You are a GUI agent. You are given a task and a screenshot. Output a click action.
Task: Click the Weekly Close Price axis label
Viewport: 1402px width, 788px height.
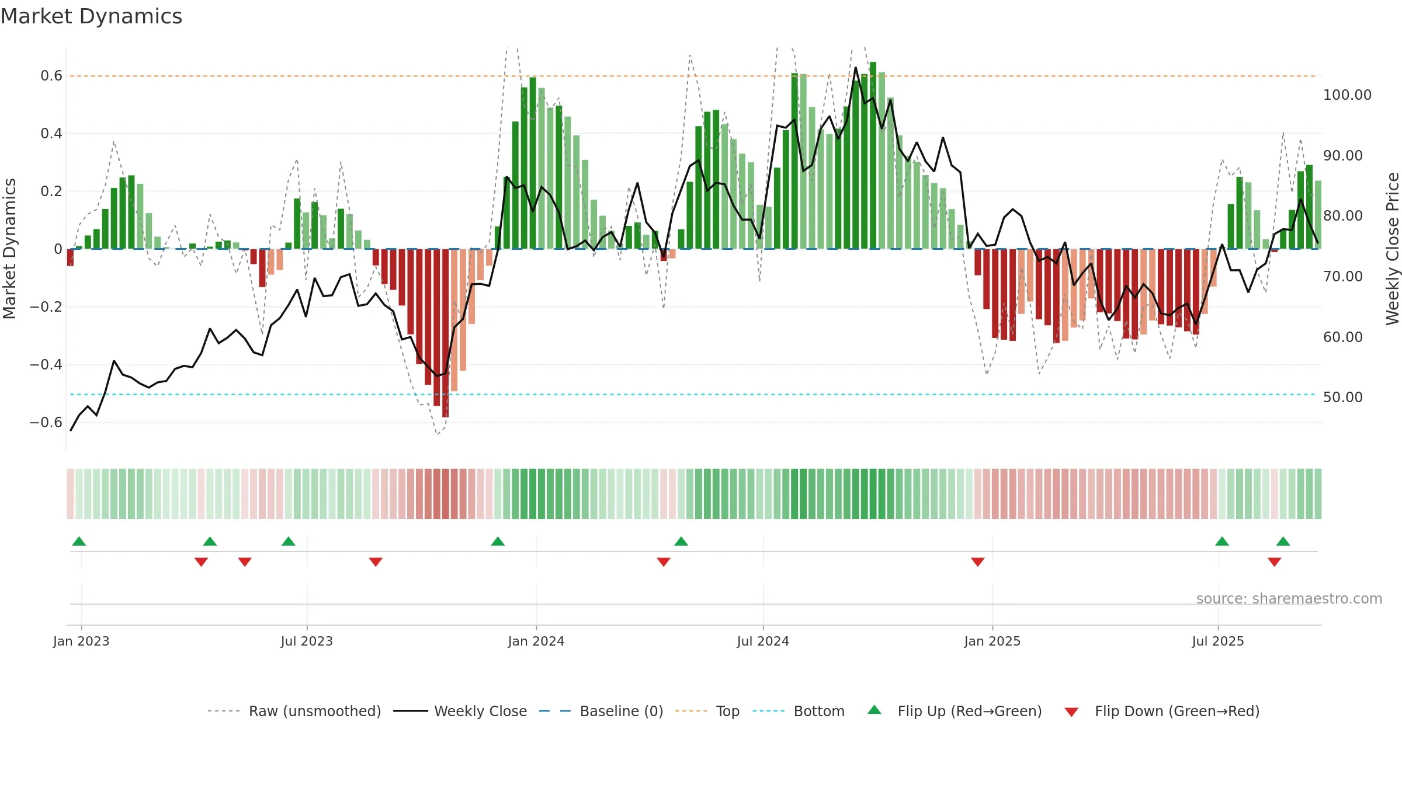pos(1393,249)
